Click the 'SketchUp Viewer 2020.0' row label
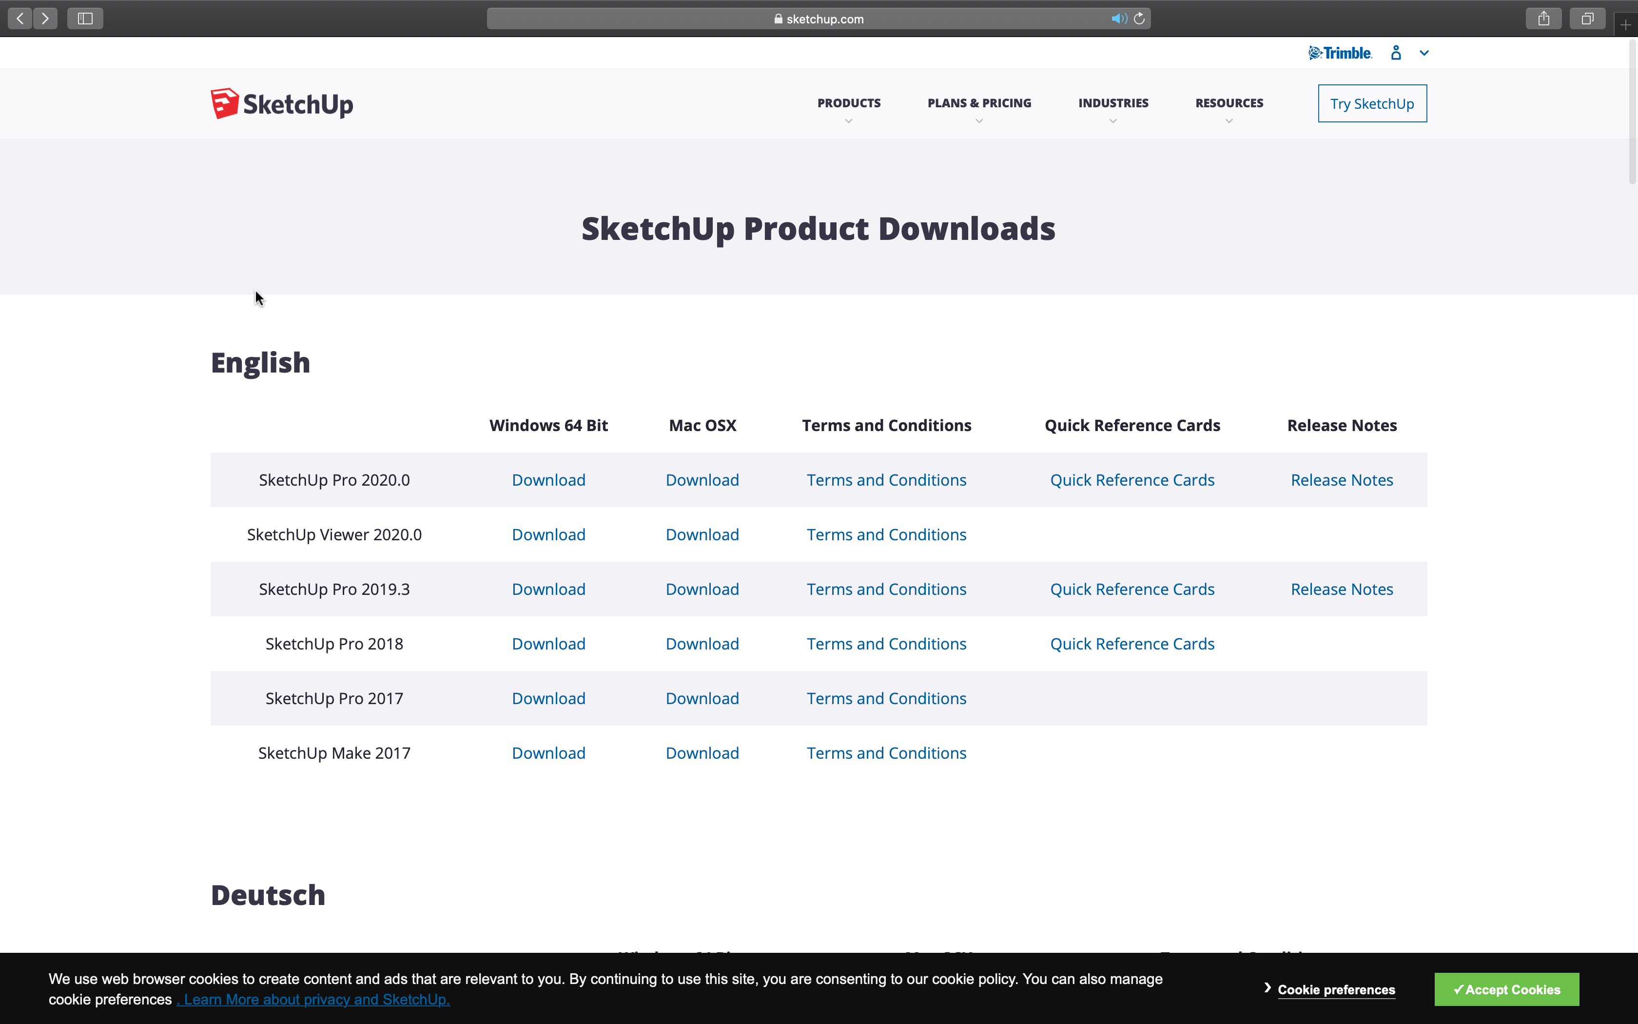The width and height of the screenshot is (1638, 1024). click(334, 535)
